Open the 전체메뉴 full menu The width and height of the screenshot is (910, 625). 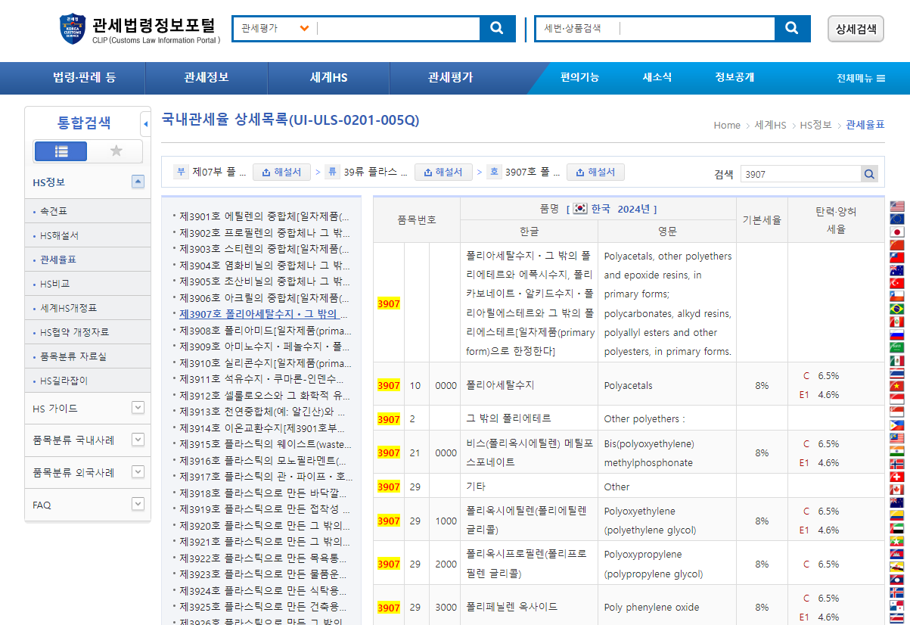pos(861,78)
